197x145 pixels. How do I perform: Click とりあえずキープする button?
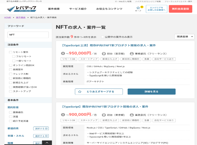pyautogui.click(x=99, y=92)
